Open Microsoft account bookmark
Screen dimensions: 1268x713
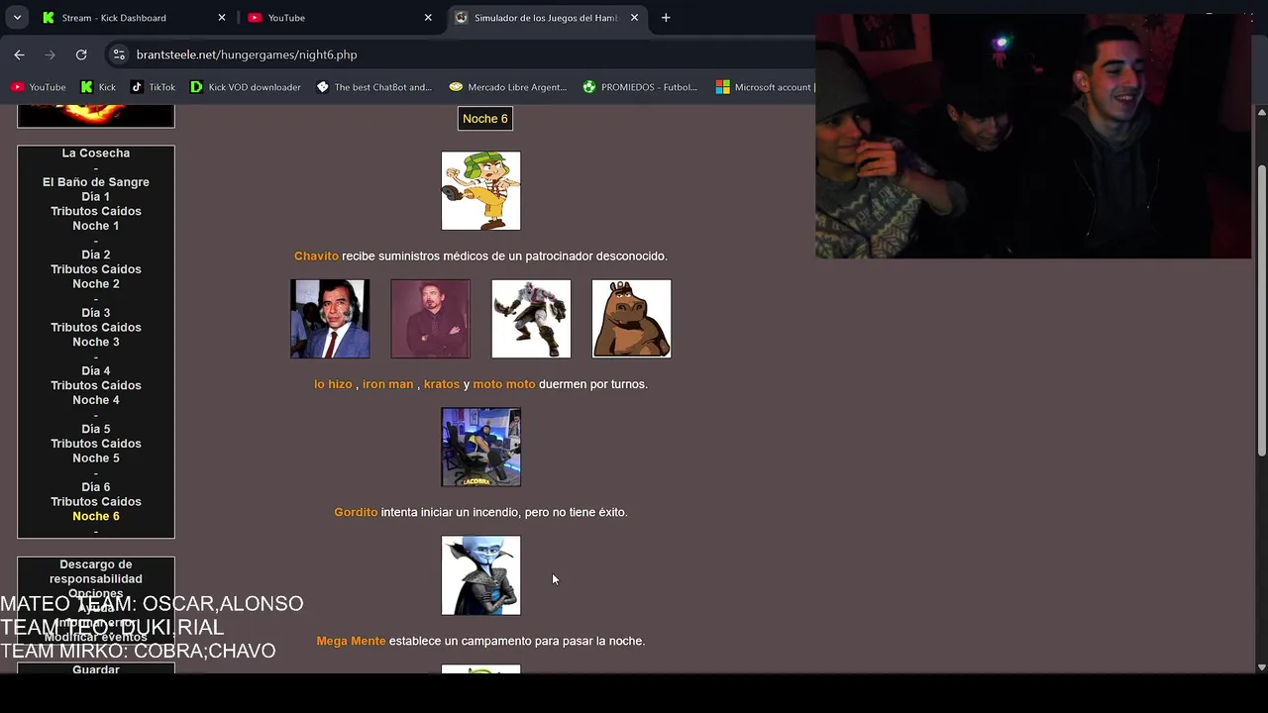pyautogui.click(x=764, y=87)
